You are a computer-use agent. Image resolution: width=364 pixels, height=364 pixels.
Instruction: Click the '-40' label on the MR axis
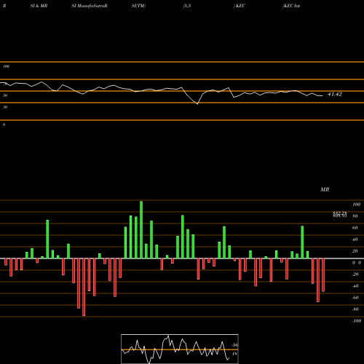355,286
